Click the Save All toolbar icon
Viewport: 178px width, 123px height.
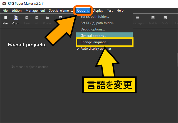(37, 20)
